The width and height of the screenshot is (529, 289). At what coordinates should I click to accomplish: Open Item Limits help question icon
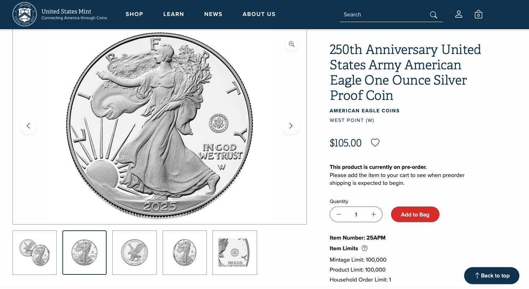(x=364, y=248)
